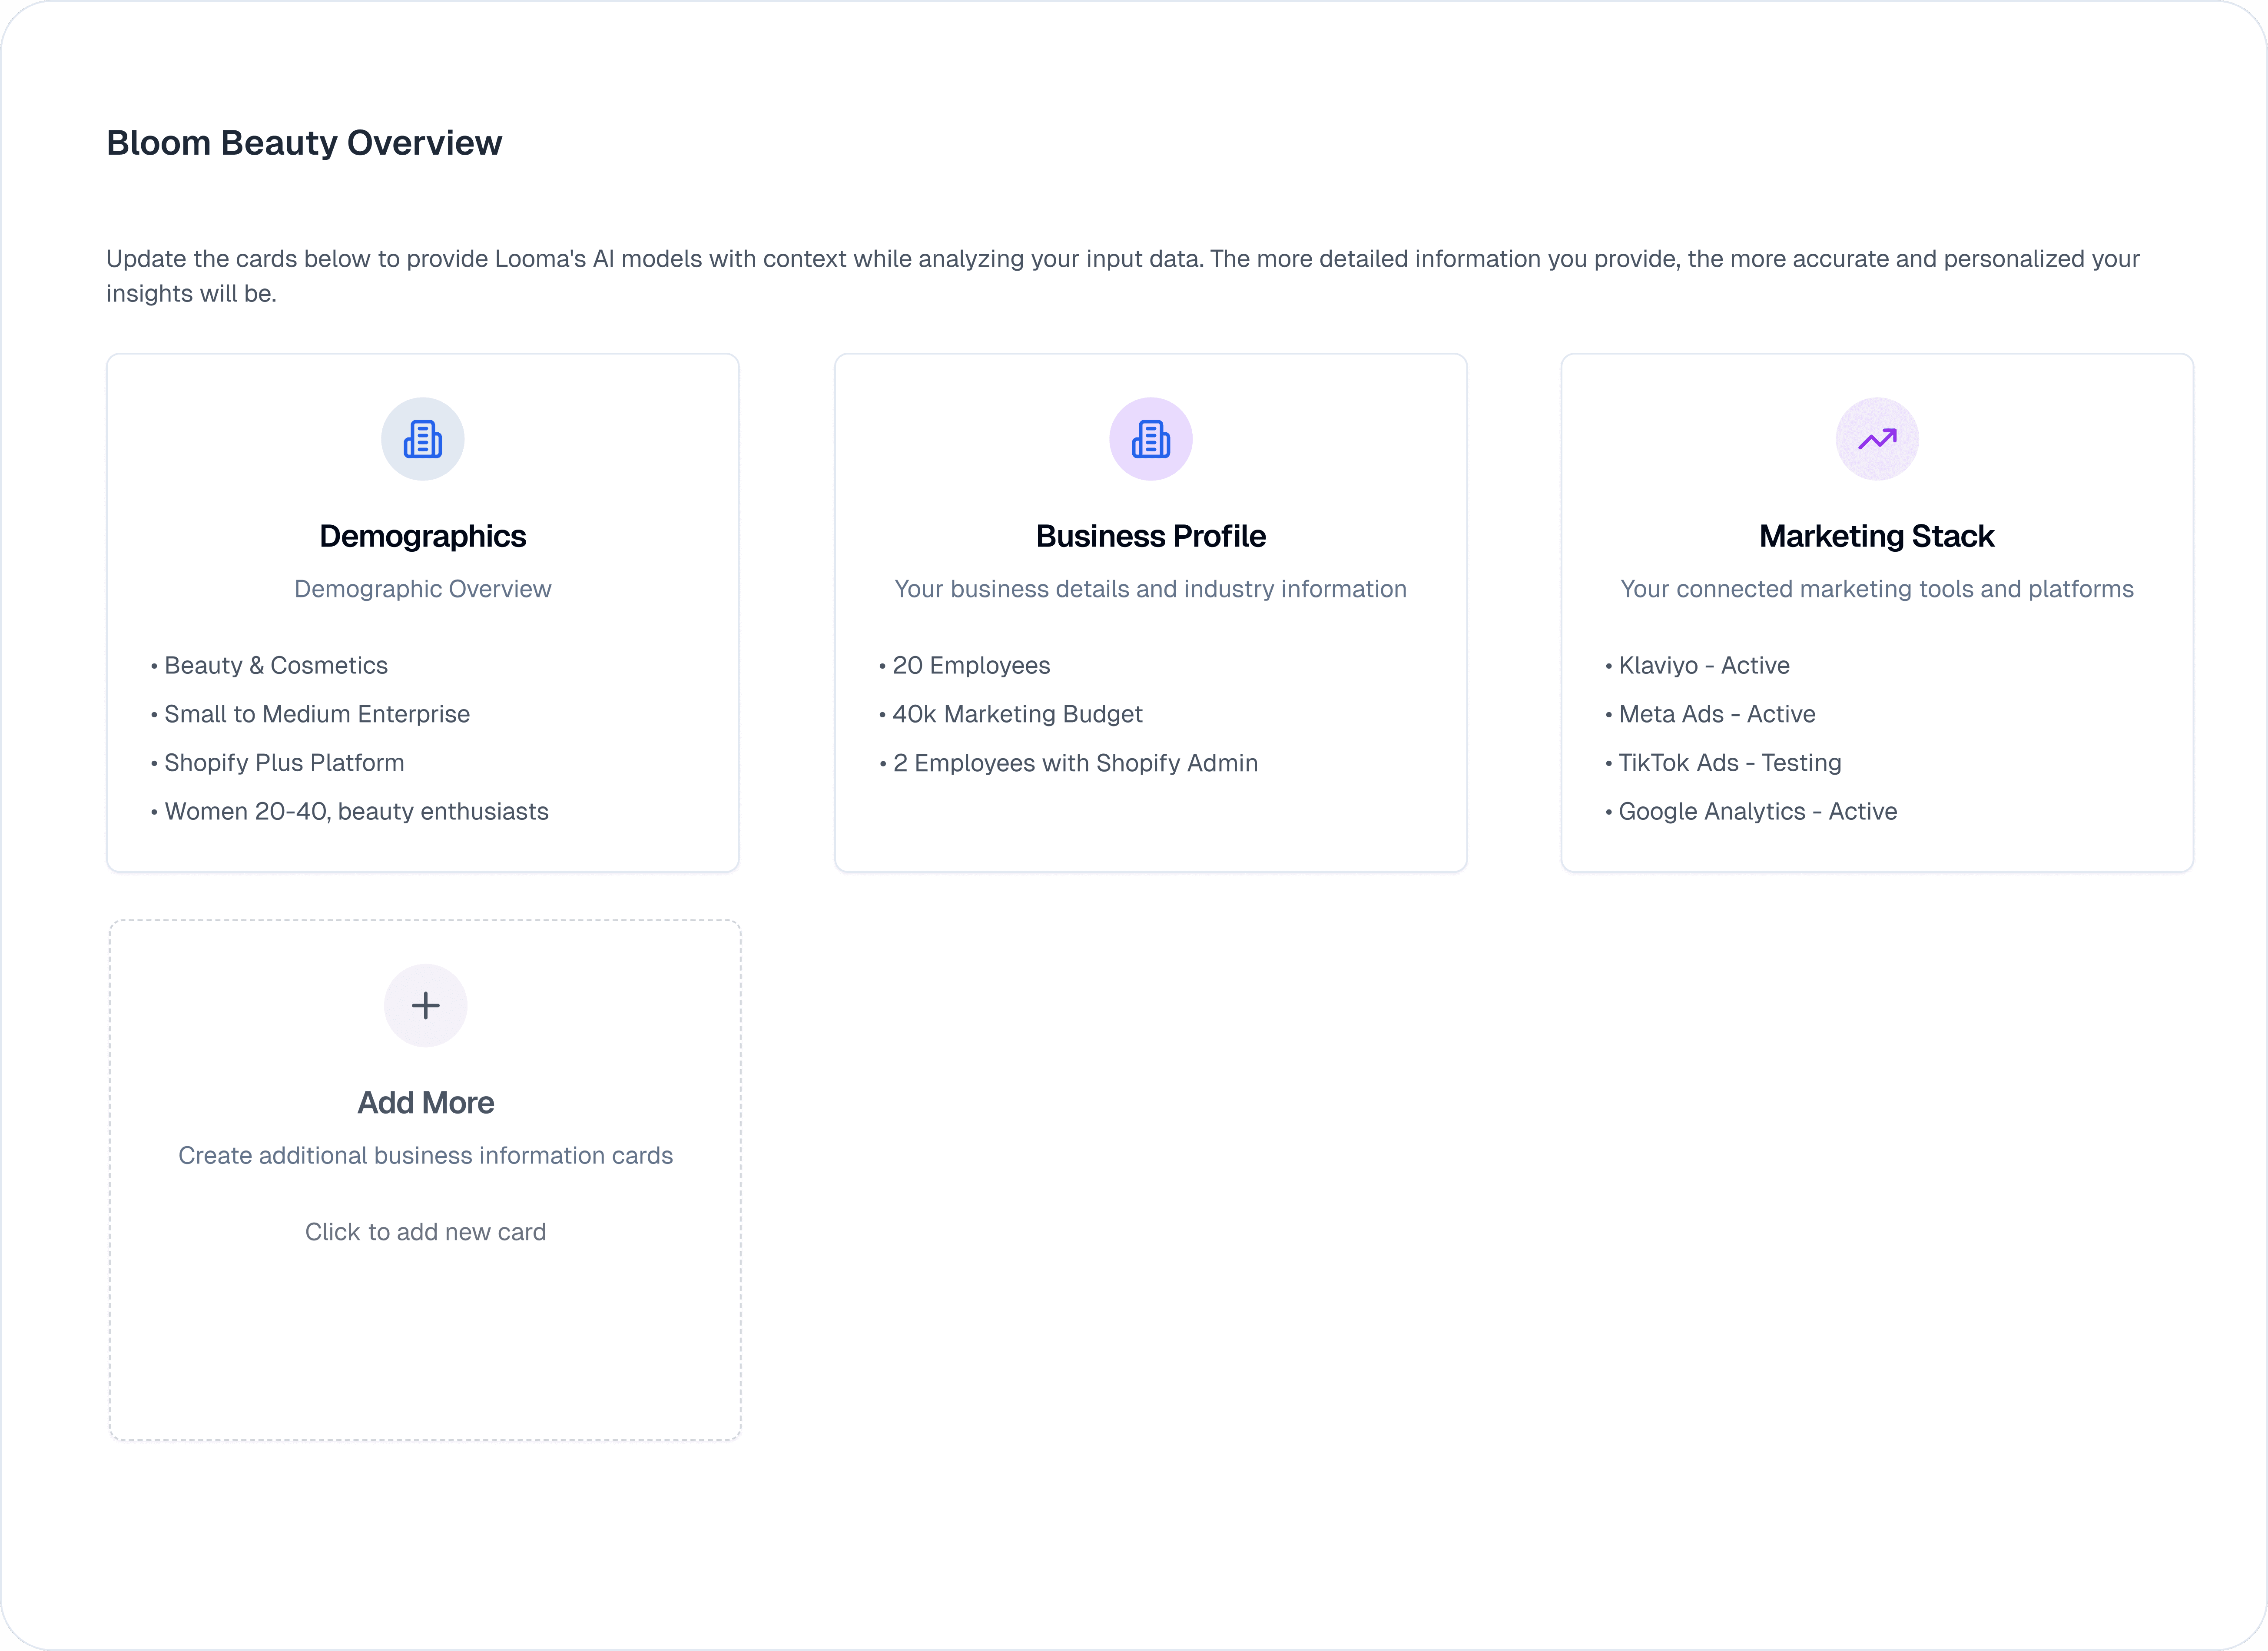The width and height of the screenshot is (2268, 1651).
Task: Click the Business Profile building icon
Action: (x=1151, y=439)
